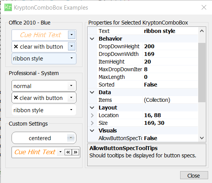Select the MaxDropDownItems value 8
Screen dimensions: 212x183
point(171,70)
